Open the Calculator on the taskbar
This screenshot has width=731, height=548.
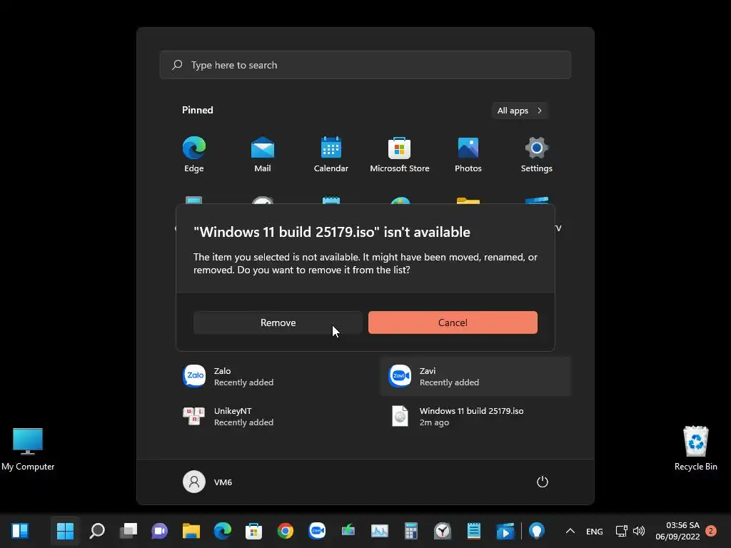point(410,531)
